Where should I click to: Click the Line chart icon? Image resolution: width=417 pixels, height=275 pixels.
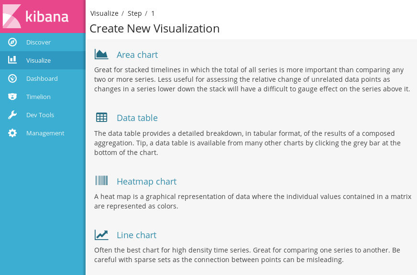pyautogui.click(x=101, y=235)
